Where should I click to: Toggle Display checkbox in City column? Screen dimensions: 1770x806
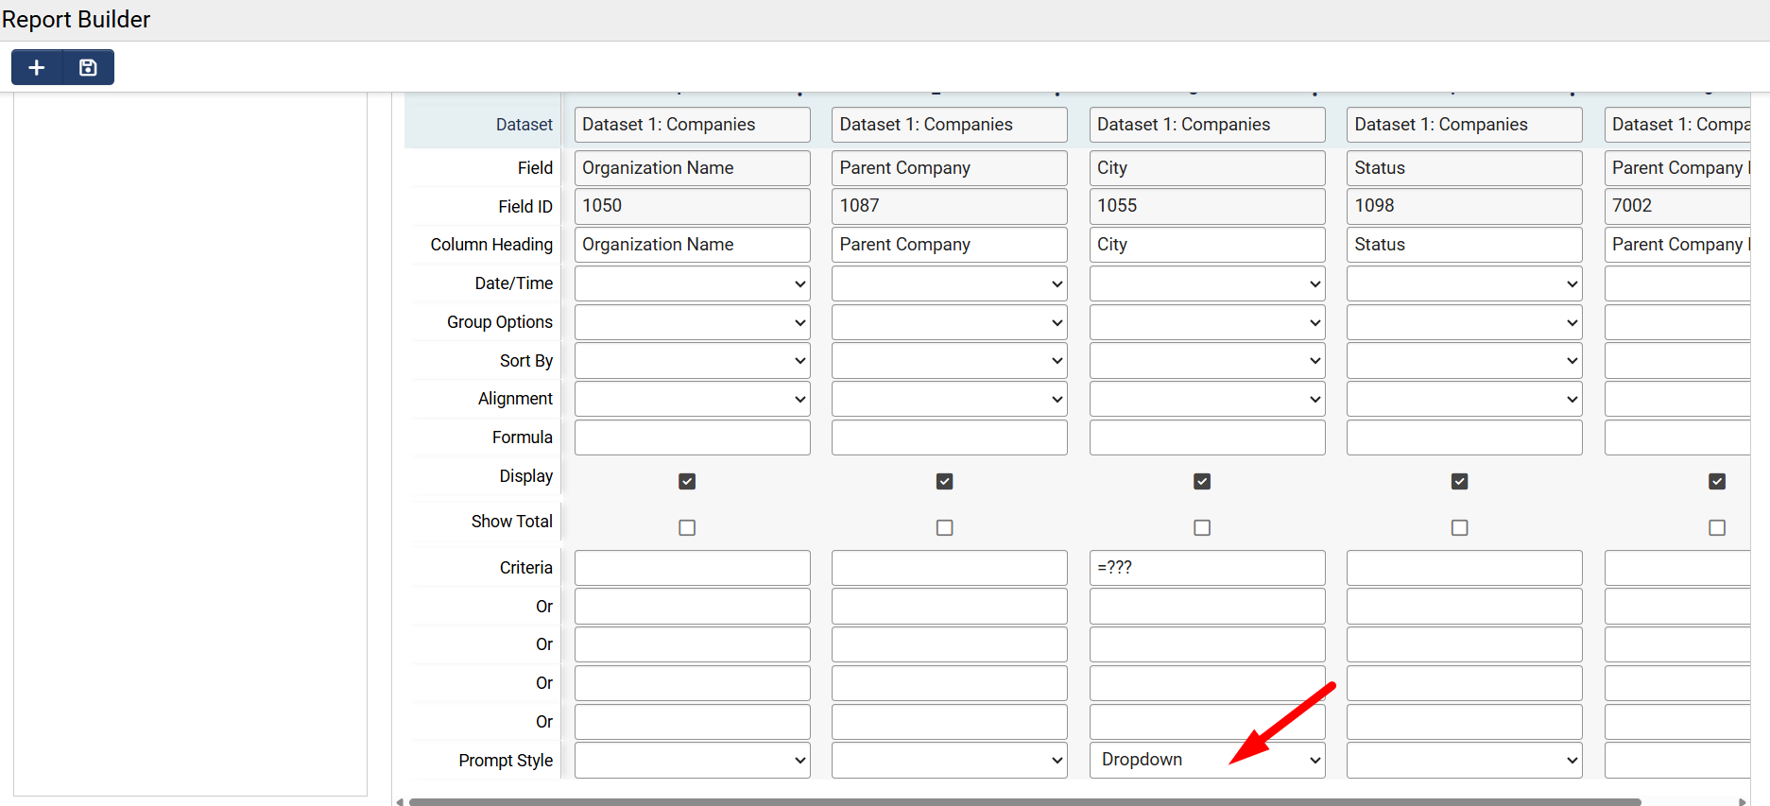(x=1202, y=482)
